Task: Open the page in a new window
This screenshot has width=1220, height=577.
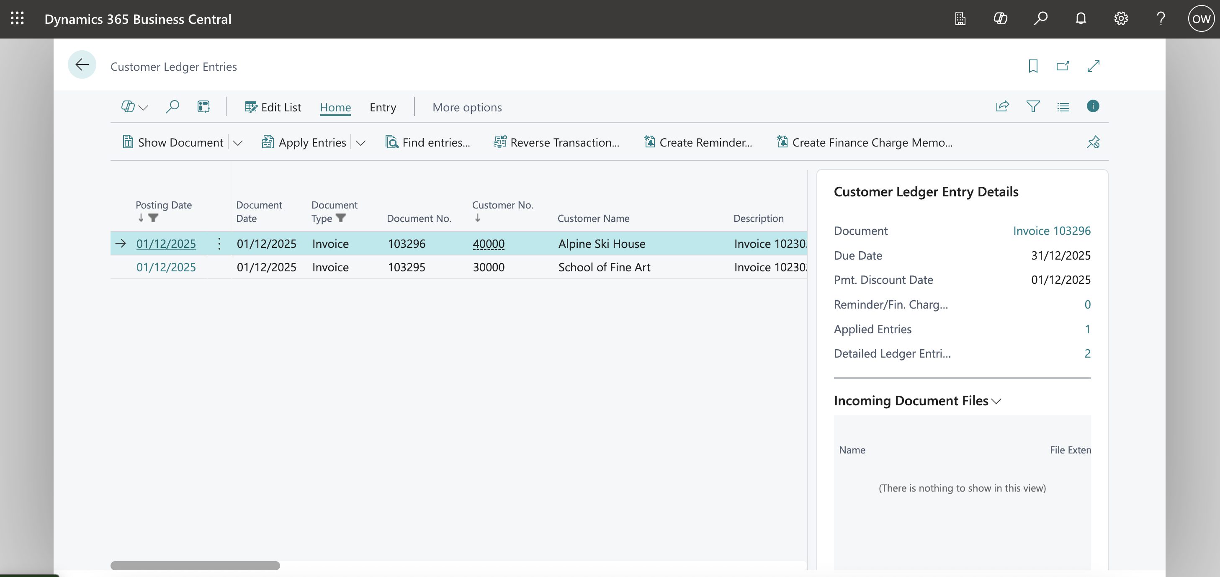Action: (1063, 66)
